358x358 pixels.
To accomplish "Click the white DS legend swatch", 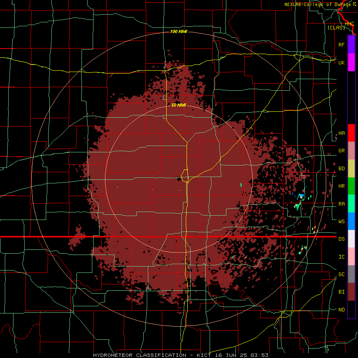I will [x=351, y=239].
